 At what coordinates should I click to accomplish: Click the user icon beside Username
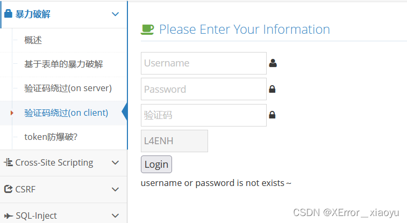tap(273, 63)
